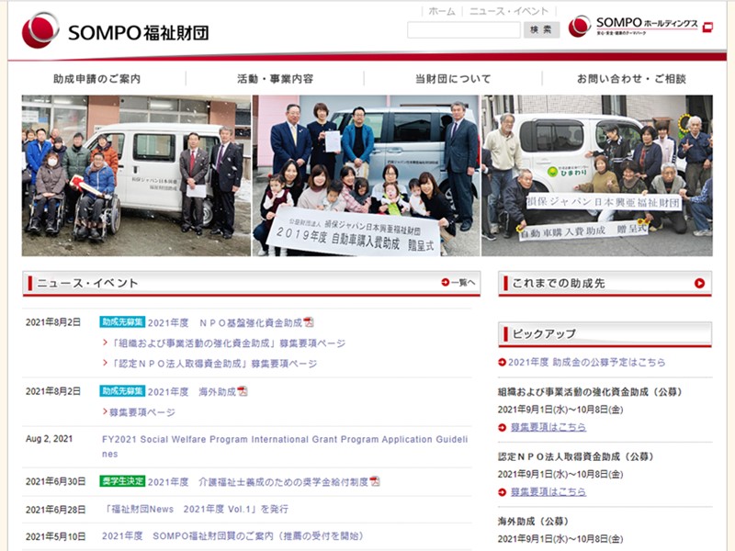This screenshot has width=735, height=551.
Task: Open 「福祉財団News 2021年度 Vol.1」を発行 link
Action: [195, 510]
